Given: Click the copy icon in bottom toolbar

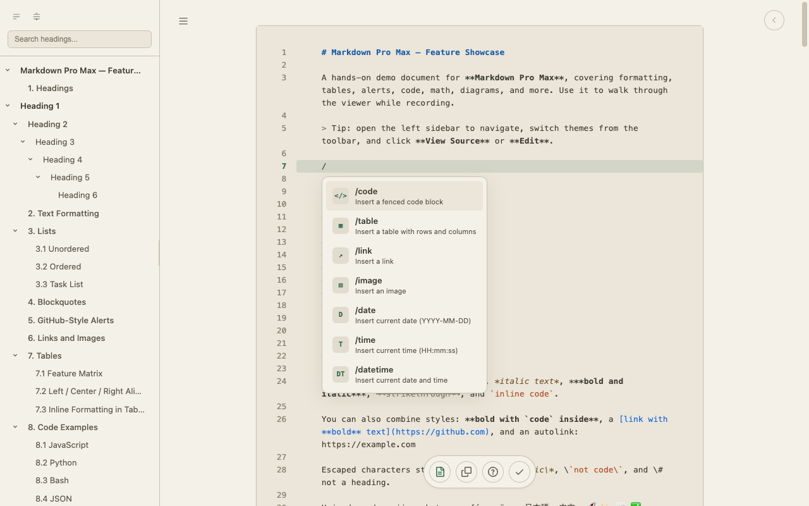Looking at the screenshot, I should [x=466, y=472].
